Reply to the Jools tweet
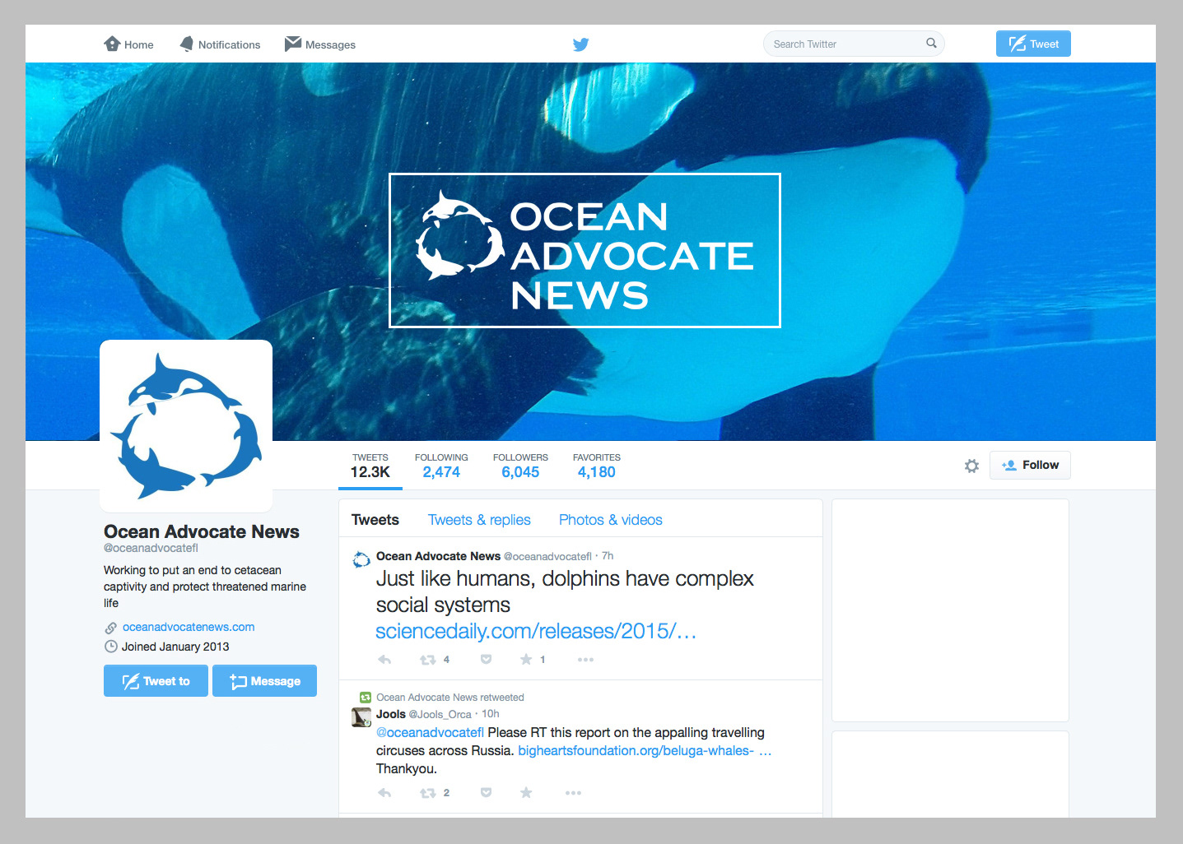 pos(384,793)
